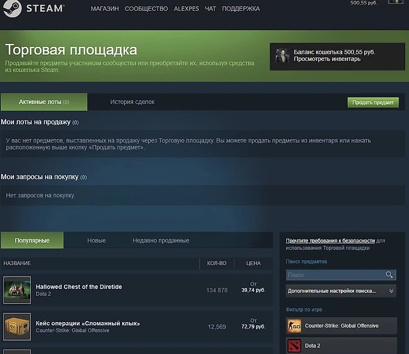The width and height of the screenshot is (409, 354).
Task: Click the Торговая площадка page title
Action: (71, 50)
